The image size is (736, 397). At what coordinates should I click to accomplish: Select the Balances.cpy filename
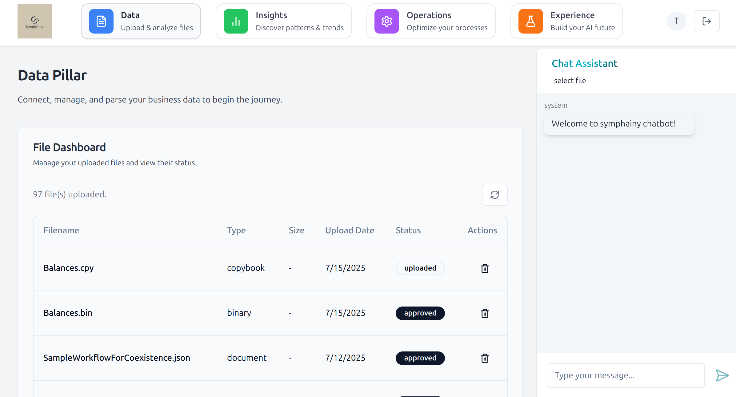(x=69, y=268)
